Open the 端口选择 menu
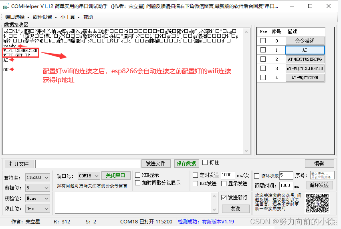 [17, 17]
